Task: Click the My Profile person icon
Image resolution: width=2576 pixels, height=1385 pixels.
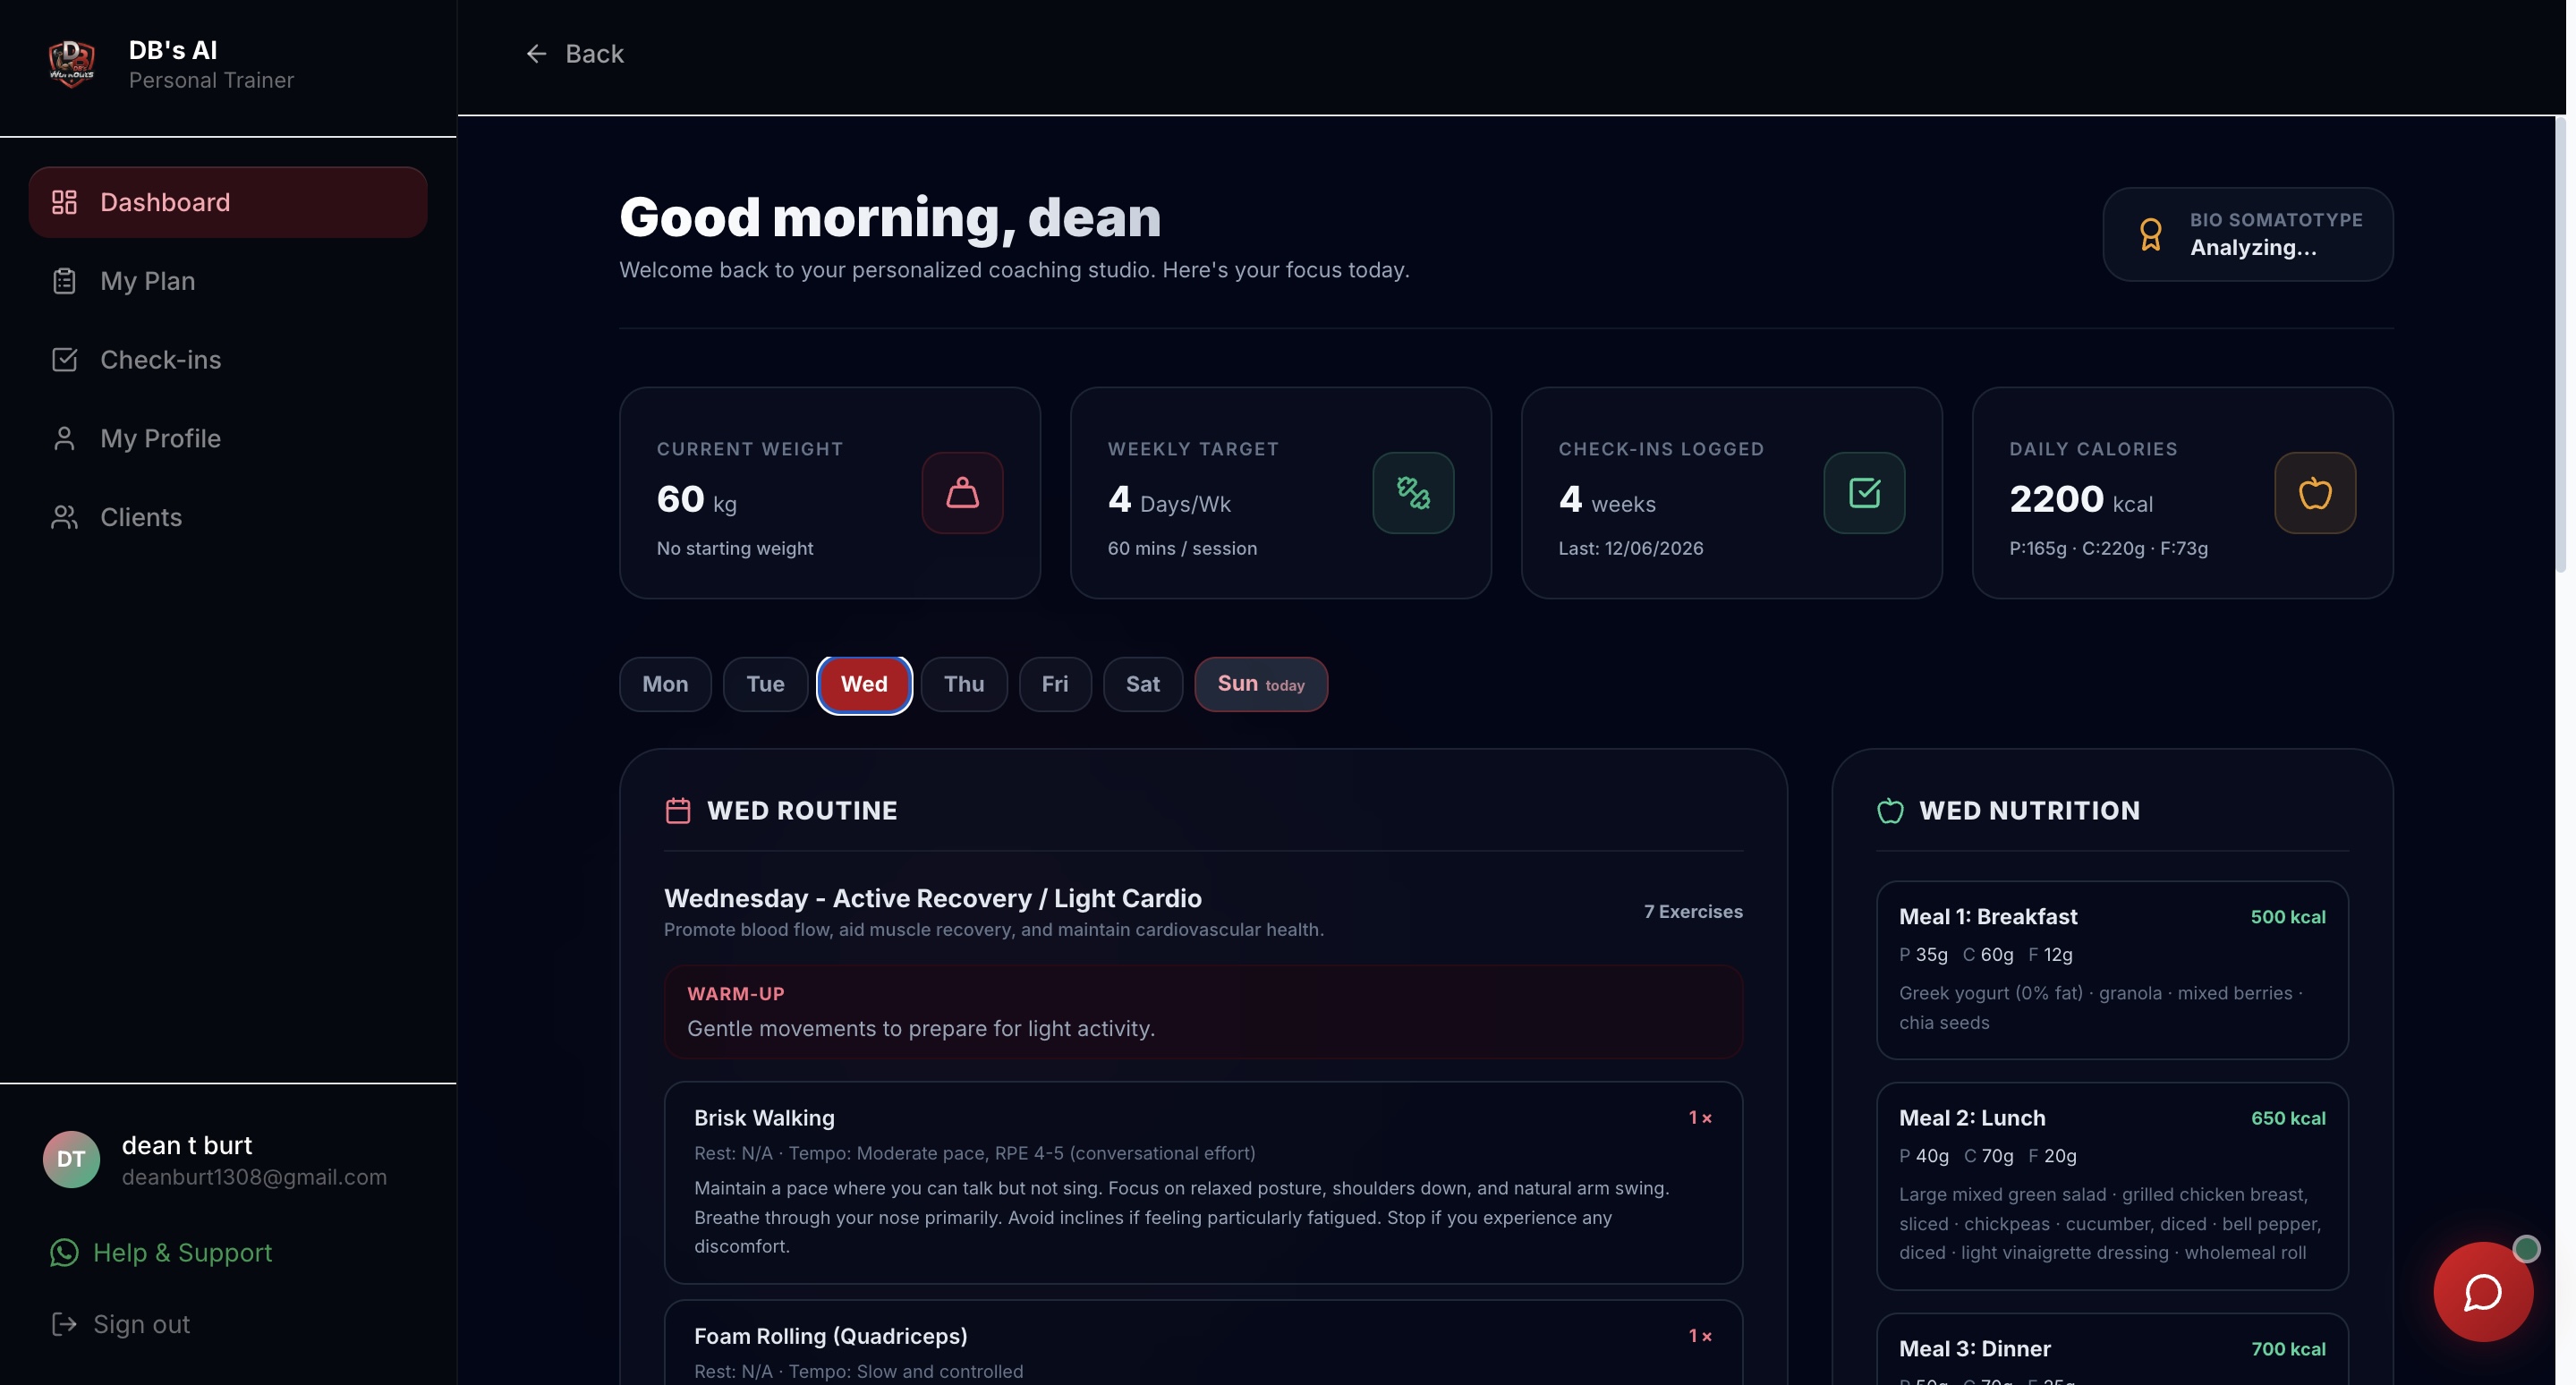Action: (64, 438)
